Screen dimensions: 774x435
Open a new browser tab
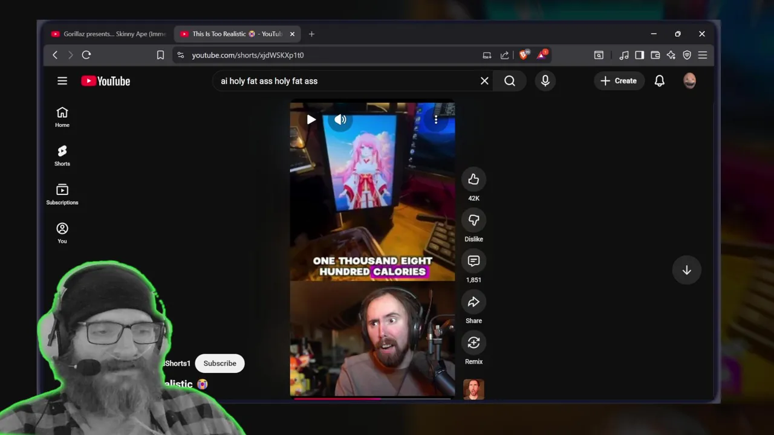[x=311, y=34]
